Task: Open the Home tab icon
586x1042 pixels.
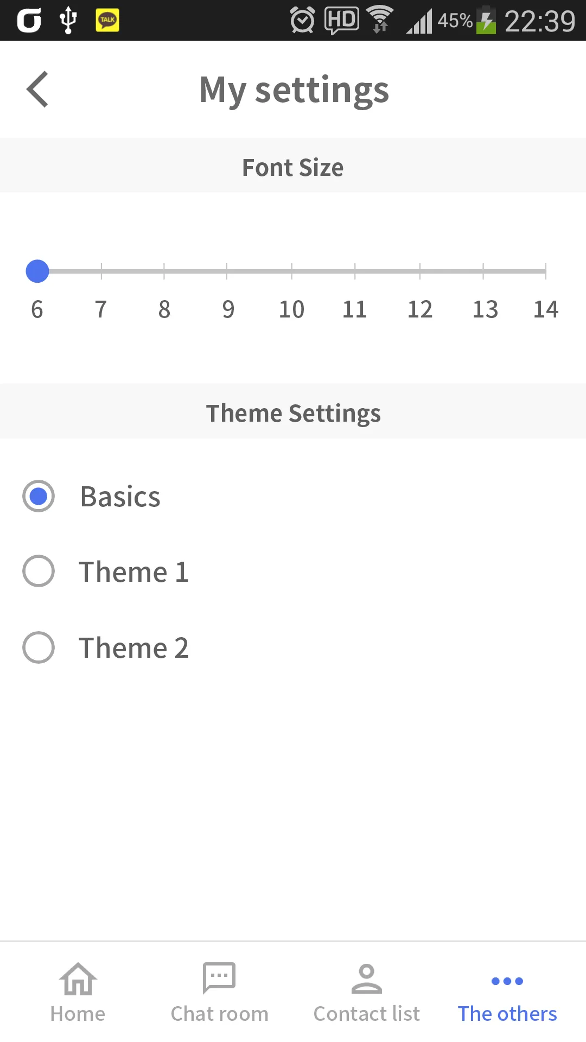Action: (x=78, y=980)
